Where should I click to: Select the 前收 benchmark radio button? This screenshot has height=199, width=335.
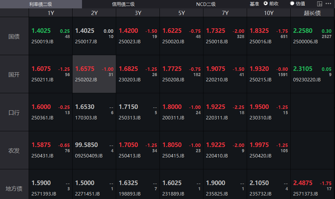(x=266, y=3)
